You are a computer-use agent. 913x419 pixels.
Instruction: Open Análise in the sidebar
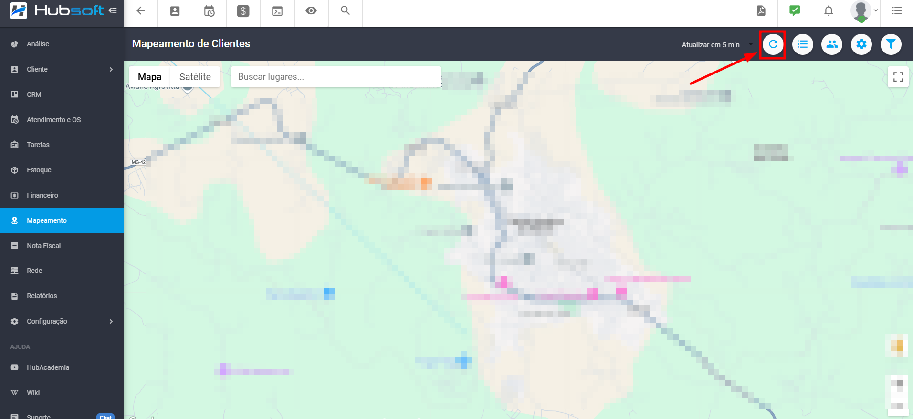click(x=62, y=44)
